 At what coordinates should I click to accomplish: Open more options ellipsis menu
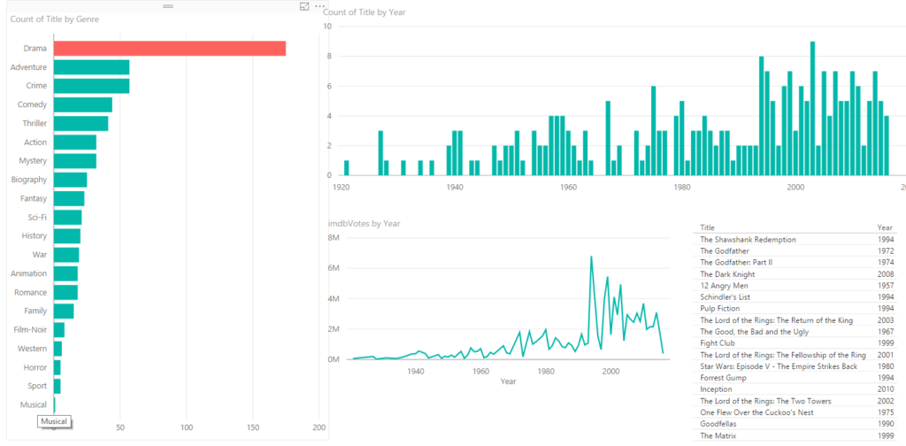[320, 6]
